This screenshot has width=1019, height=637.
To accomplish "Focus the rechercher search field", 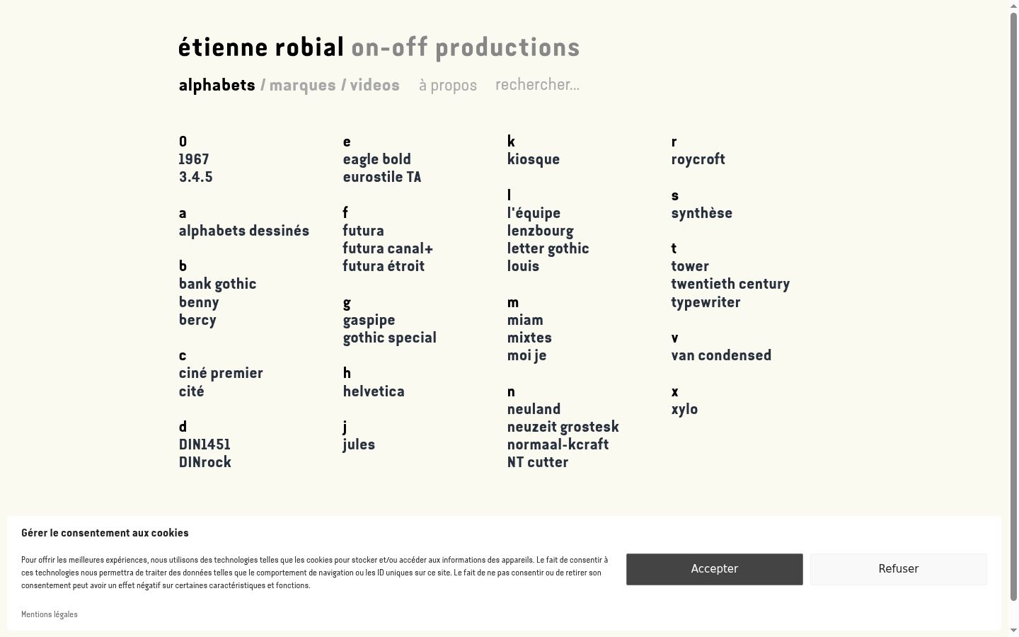I will pyautogui.click(x=537, y=85).
